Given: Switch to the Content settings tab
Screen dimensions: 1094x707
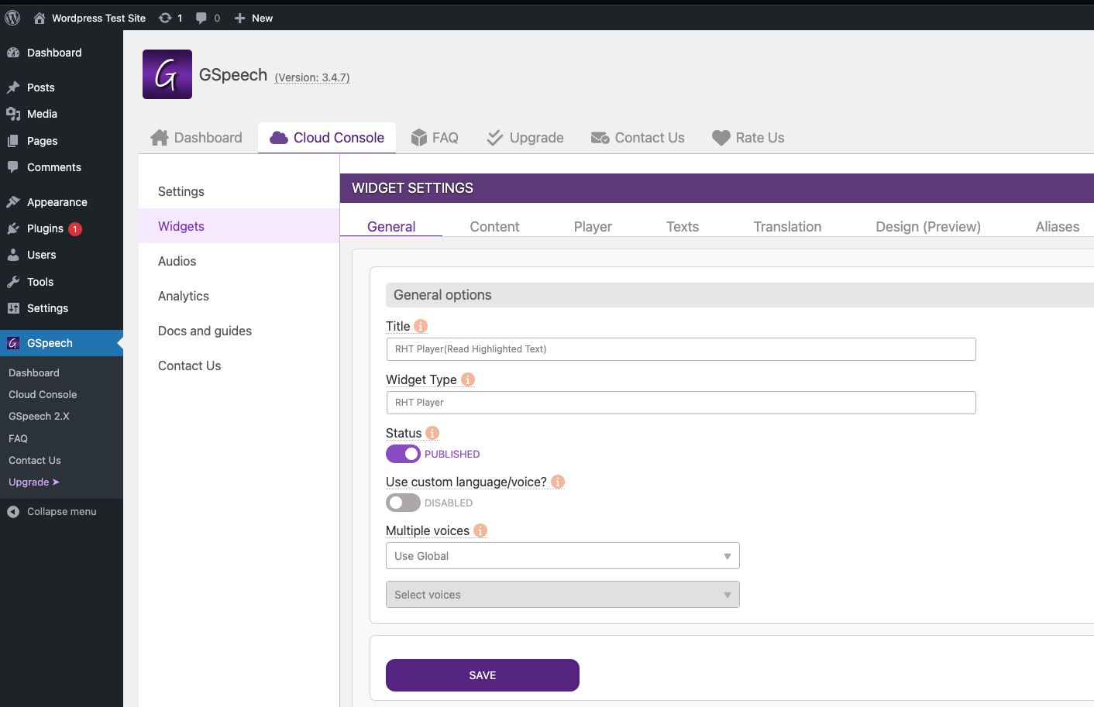Looking at the screenshot, I should pyautogui.click(x=494, y=227).
